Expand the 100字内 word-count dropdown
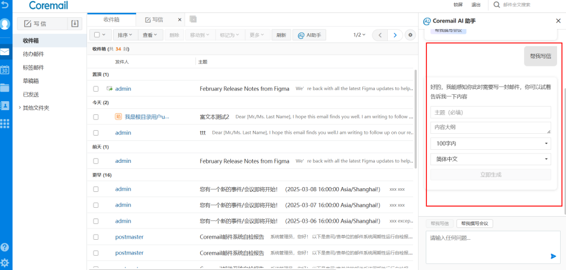Image resolution: width=566 pixels, height=270 pixels. click(x=490, y=144)
